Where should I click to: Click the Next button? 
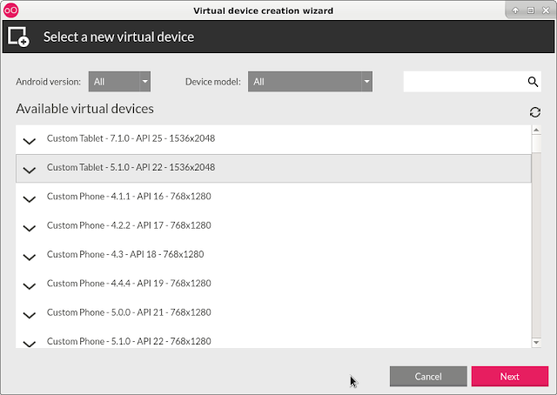tap(510, 376)
